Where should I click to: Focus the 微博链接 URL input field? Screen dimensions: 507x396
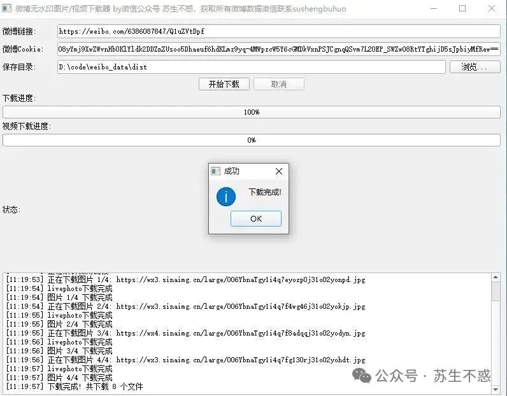(x=279, y=31)
